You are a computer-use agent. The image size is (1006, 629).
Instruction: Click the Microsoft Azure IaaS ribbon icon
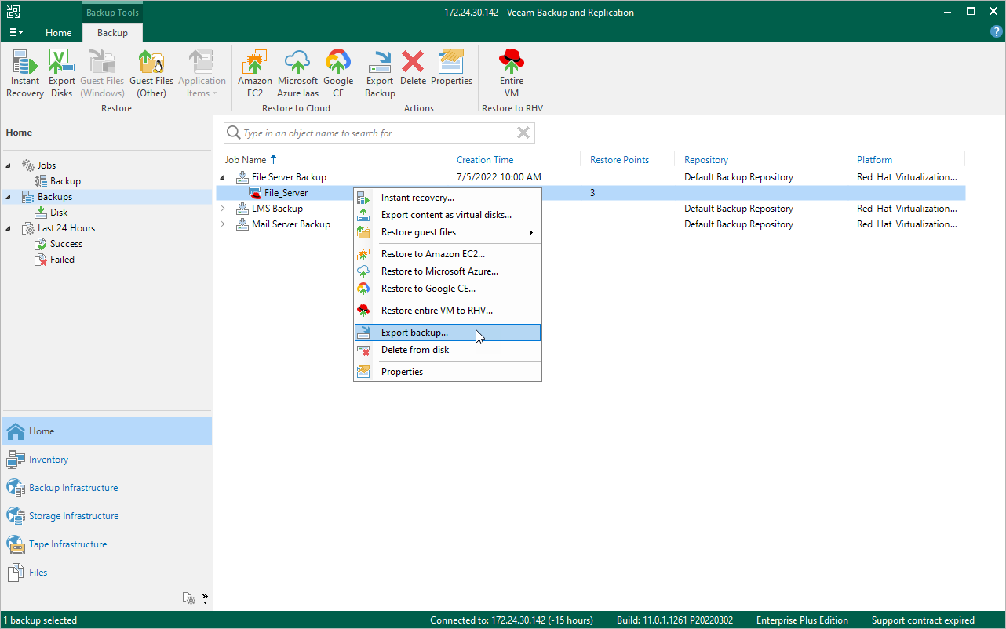tap(298, 74)
